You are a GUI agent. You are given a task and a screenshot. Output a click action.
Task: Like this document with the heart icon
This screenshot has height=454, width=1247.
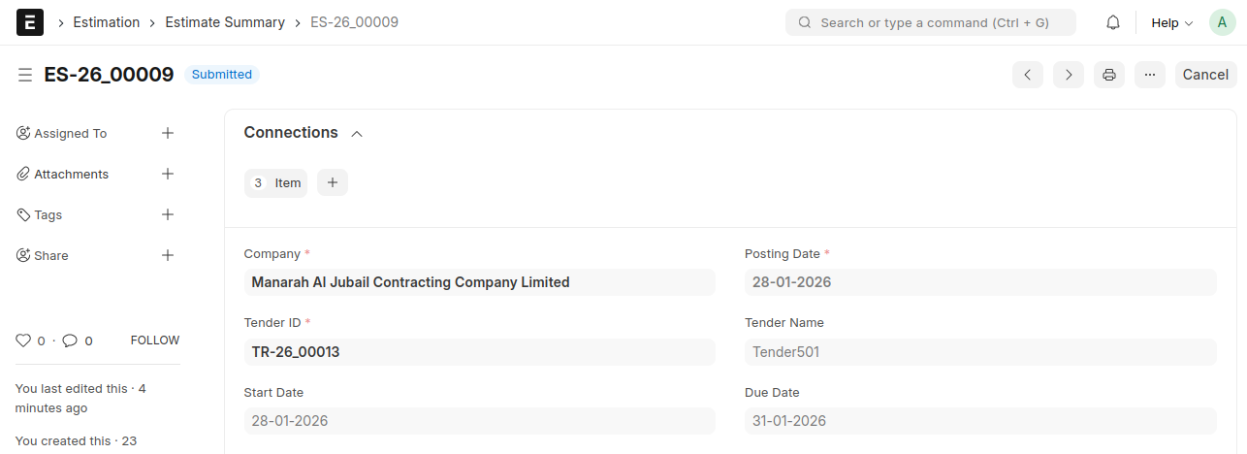(x=24, y=340)
